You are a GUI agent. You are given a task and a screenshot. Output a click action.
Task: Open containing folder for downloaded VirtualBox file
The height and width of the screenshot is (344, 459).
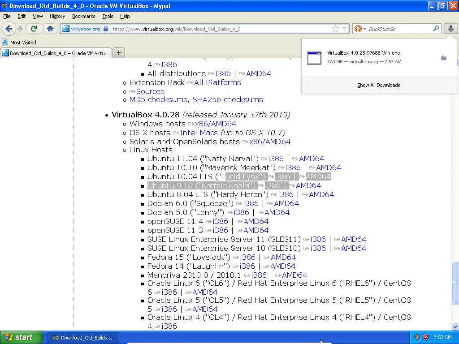444,58
